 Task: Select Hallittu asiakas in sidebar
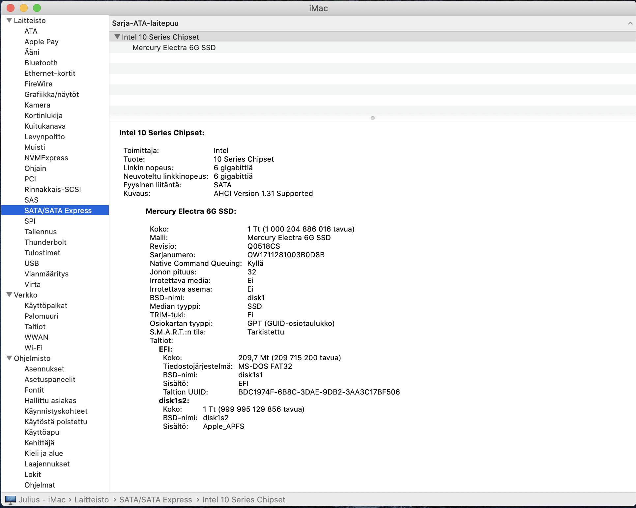(50, 400)
